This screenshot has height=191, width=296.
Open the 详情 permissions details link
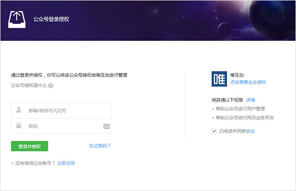(251, 100)
